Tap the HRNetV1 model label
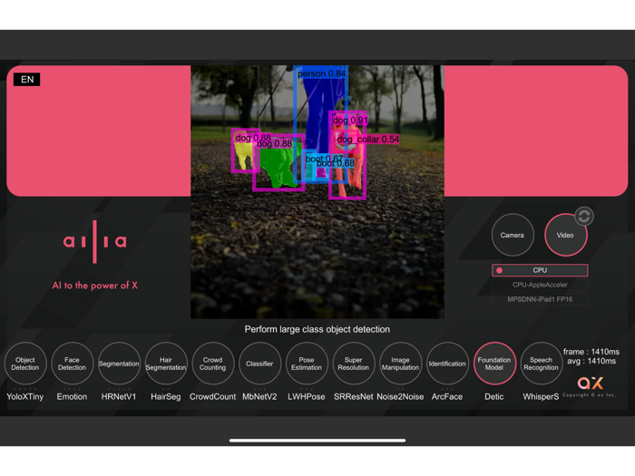 click(x=119, y=397)
